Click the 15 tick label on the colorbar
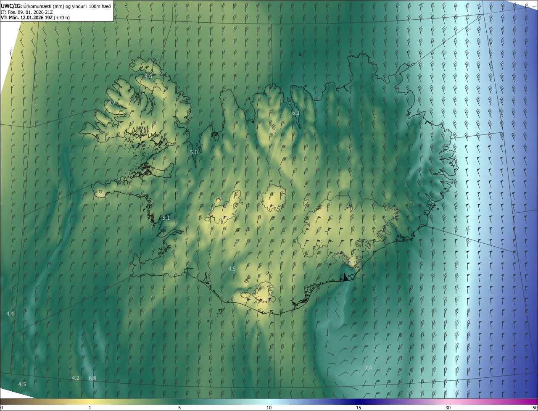Image resolution: width=538 pixels, height=411 pixels. [359, 408]
